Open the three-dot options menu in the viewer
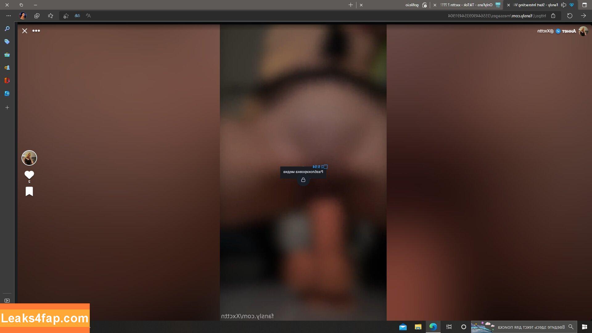This screenshot has height=333, width=592. [x=36, y=31]
